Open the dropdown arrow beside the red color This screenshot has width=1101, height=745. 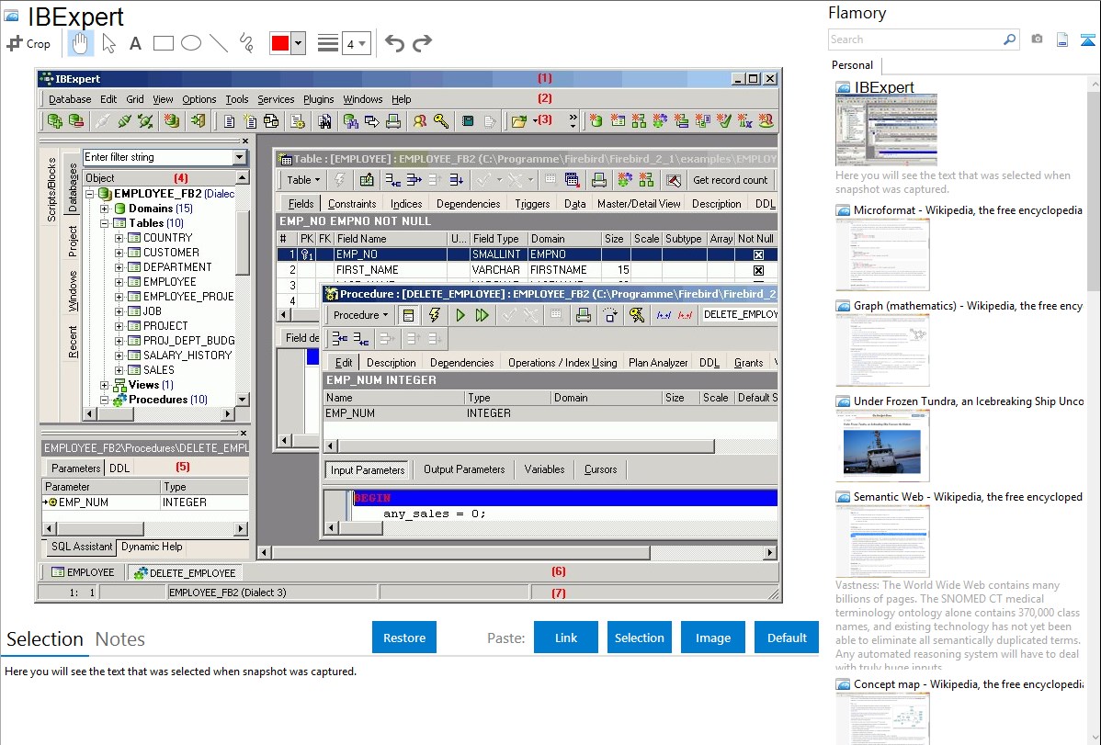[298, 43]
